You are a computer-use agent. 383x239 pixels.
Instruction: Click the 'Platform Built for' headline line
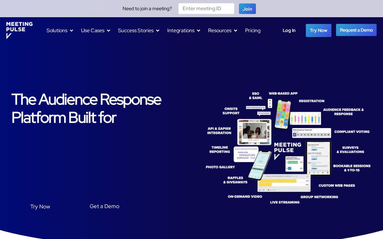(x=64, y=118)
